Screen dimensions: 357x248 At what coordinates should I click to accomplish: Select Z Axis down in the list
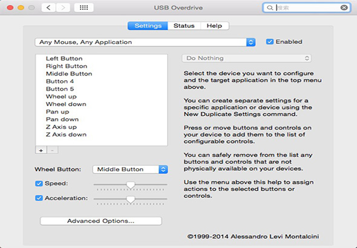pyautogui.click(x=101, y=135)
